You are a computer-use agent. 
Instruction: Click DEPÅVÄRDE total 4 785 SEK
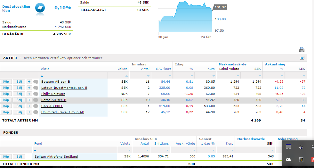(x=62, y=34)
